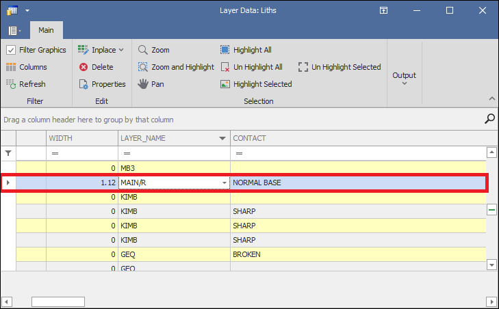Collapse the ribbon with the chevron
The height and width of the screenshot is (309, 499).
pyautogui.click(x=491, y=98)
